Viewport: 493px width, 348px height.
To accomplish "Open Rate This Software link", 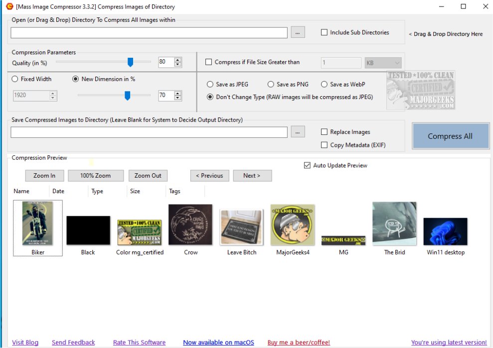I will 139,343.
